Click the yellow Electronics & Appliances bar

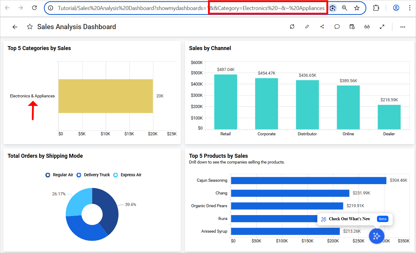[105, 96]
